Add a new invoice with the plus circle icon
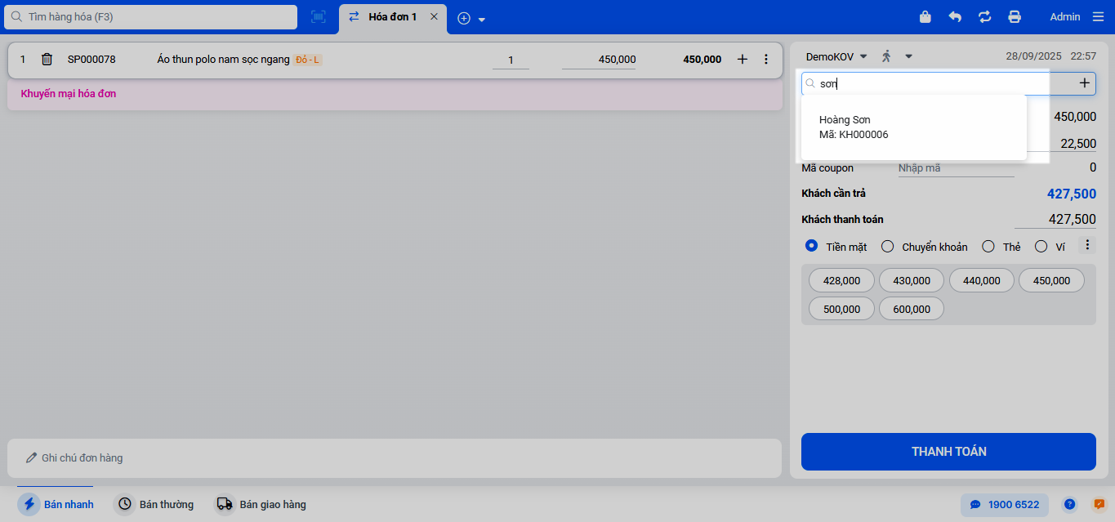Viewport: 1115px width, 522px height. (x=464, y=18)
